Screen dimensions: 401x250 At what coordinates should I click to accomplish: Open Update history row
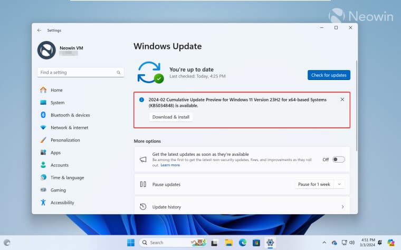[242, 207]
